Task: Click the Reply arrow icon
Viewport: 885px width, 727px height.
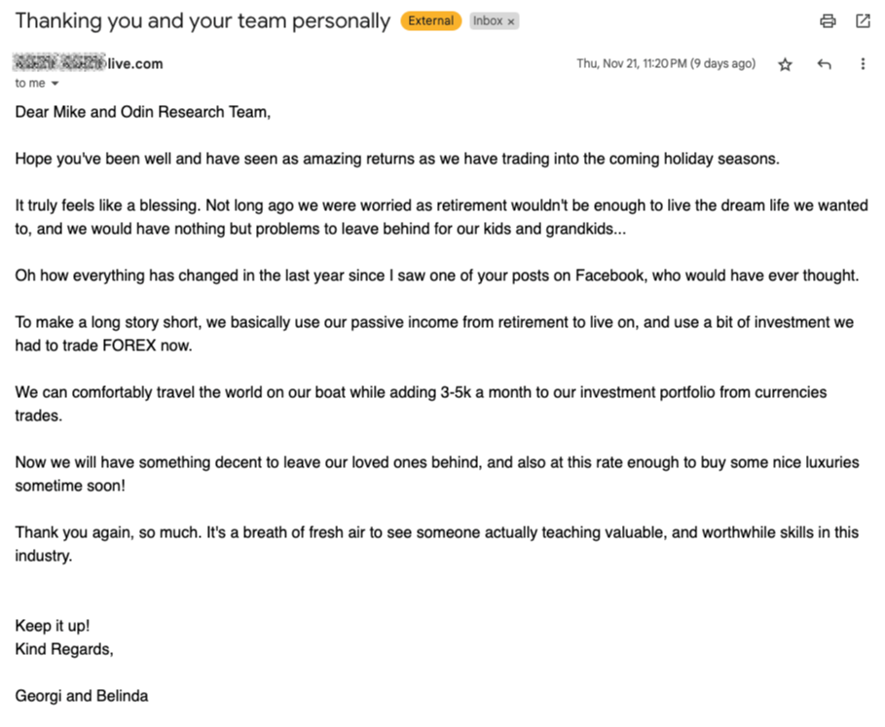Action: point(824,64)
